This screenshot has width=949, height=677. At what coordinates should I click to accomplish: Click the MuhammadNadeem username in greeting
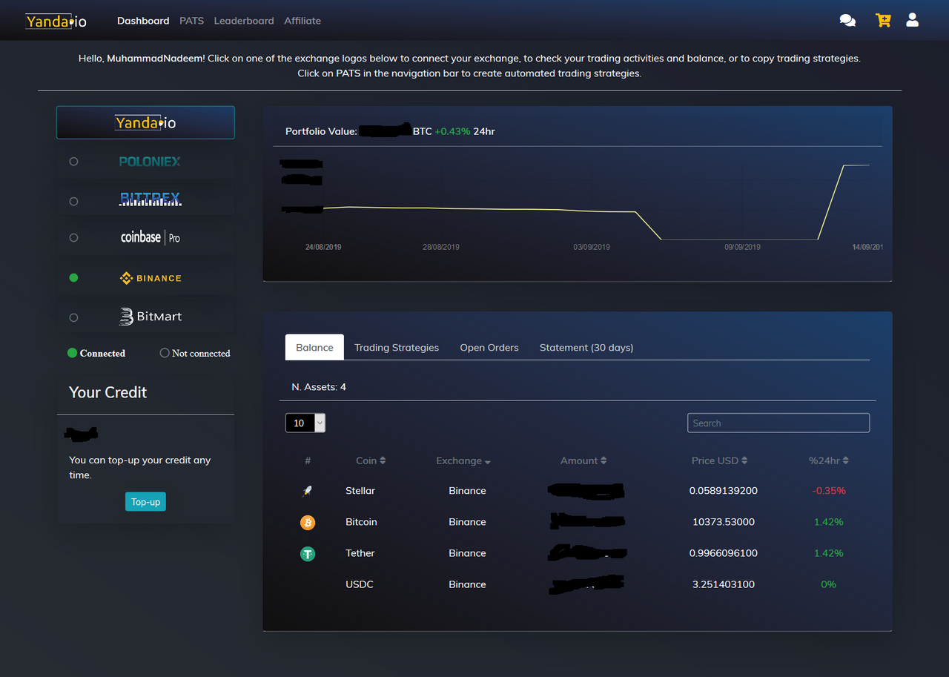point(155,58)
